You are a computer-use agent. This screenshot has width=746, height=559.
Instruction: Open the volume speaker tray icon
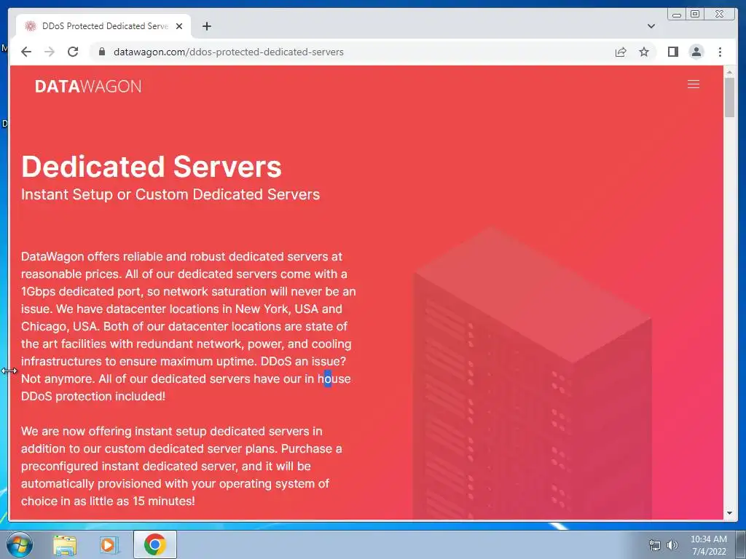pos(672,545)
